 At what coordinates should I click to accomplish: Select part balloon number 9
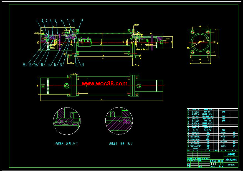point(82,21)
